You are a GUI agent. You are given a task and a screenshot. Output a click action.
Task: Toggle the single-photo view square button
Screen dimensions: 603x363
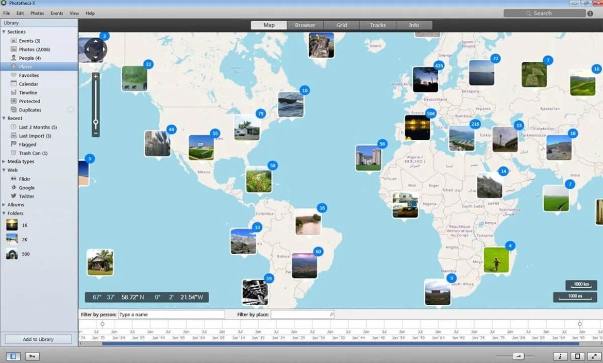point(577,356)
